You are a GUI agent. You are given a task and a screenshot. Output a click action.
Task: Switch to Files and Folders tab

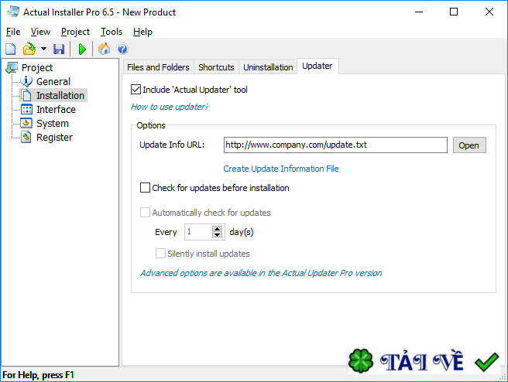point(158,67)
